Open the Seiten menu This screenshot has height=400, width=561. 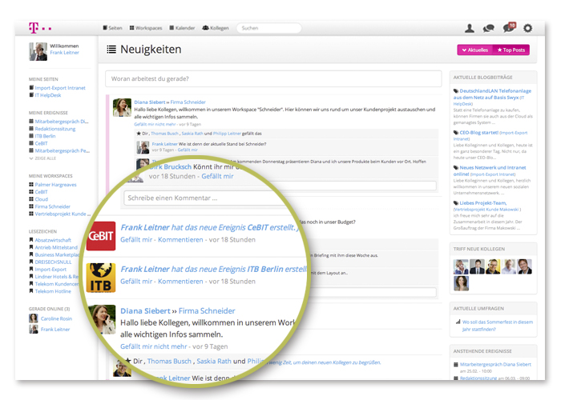point(112,28)
